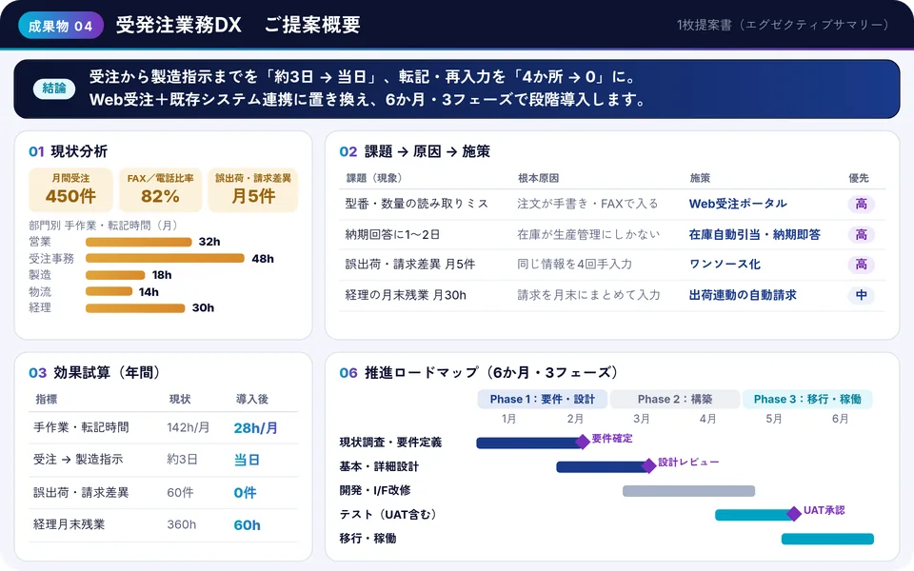The height and width of the screenshot is (571, 914).
Task: Click the 導入後 column header
Action: (251, 399)
